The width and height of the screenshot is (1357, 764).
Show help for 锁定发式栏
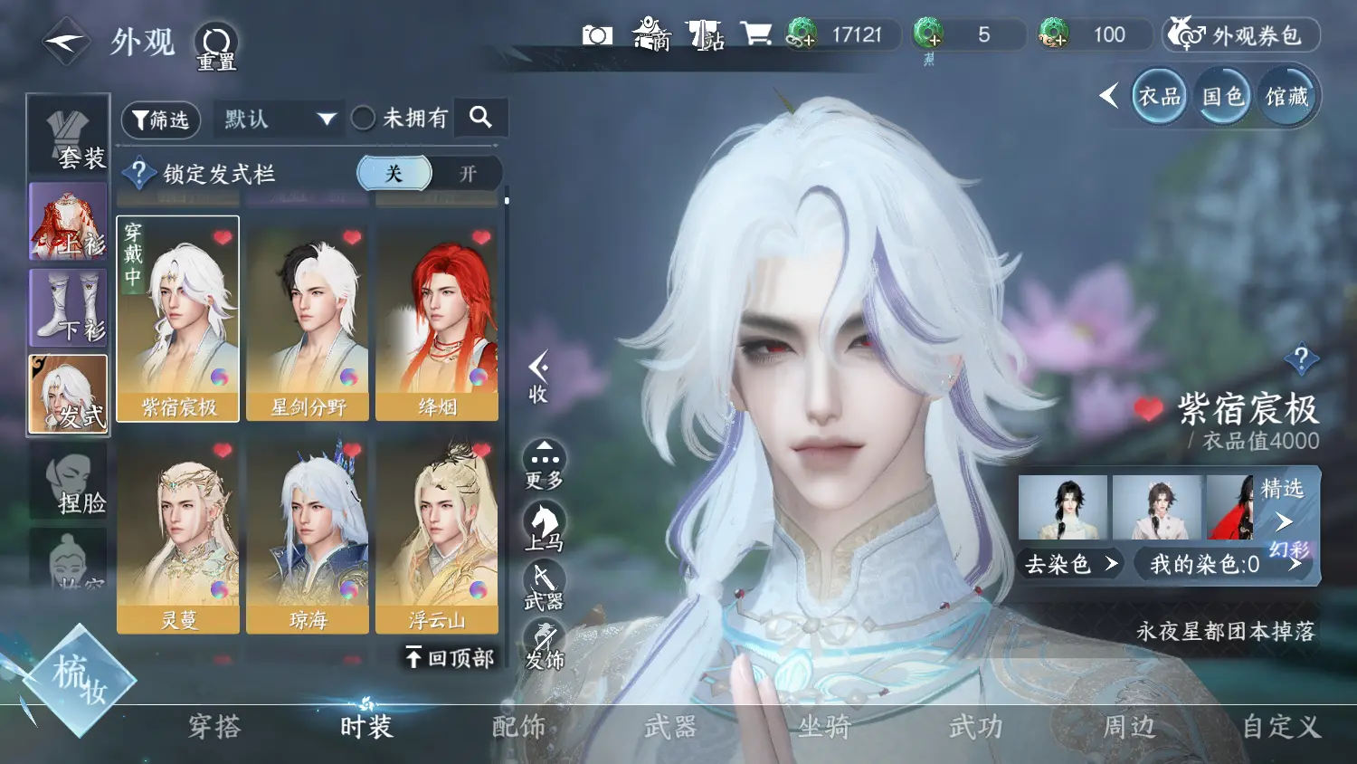[138, 173]
